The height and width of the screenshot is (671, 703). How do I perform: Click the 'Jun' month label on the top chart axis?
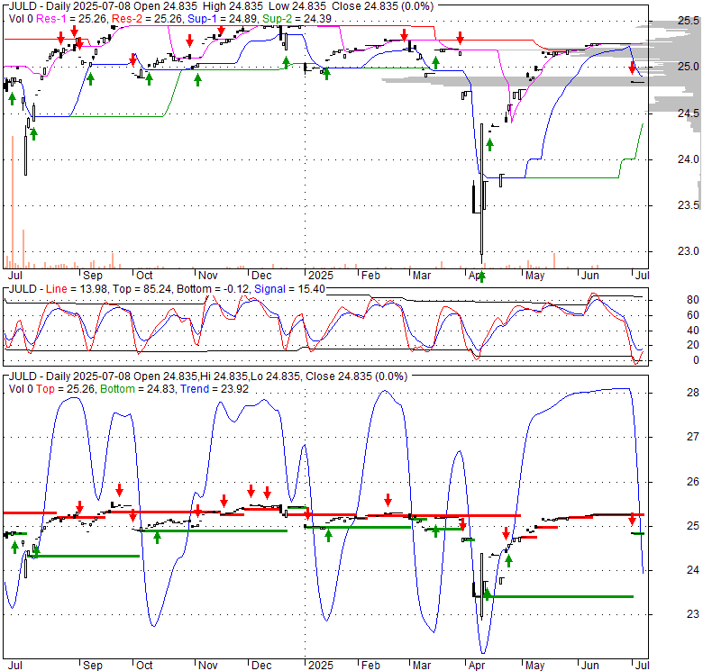[590, 276]
